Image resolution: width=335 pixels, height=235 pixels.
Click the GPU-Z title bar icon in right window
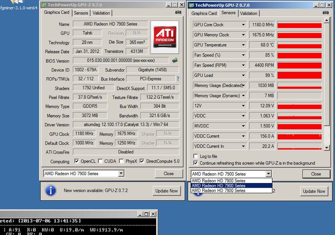[x=191, y=6]
